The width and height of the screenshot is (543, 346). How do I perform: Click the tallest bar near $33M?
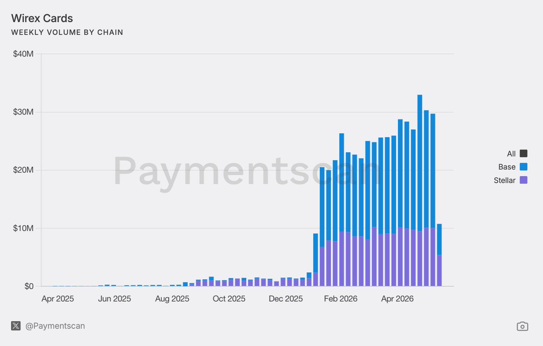(420, 190)
